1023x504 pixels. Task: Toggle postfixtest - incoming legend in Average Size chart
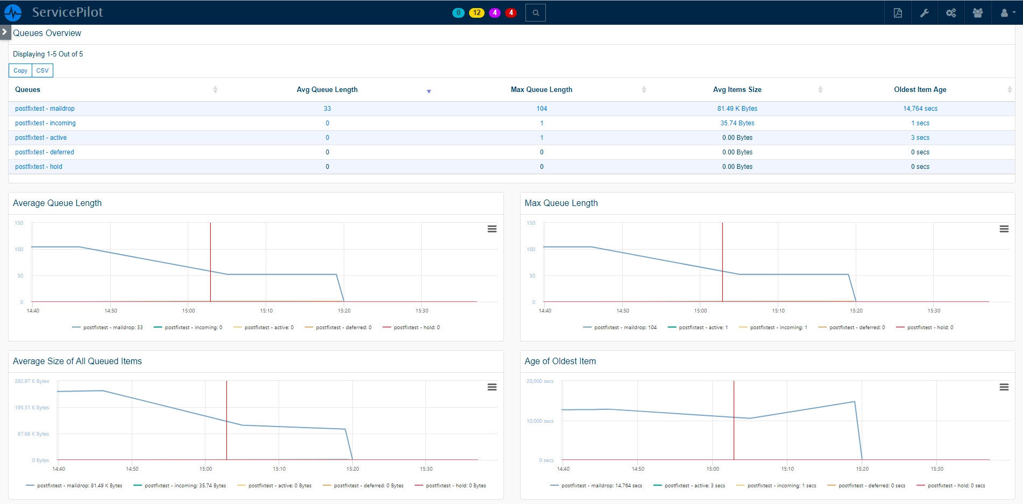(180, 486)
